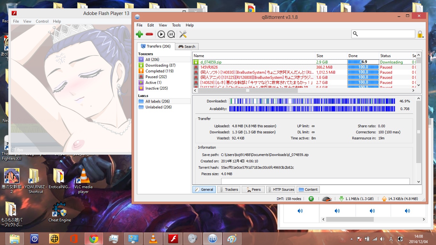Open qBittorrent Tools menu
This screenshot has width=436, height=245.
pos(176,25)
